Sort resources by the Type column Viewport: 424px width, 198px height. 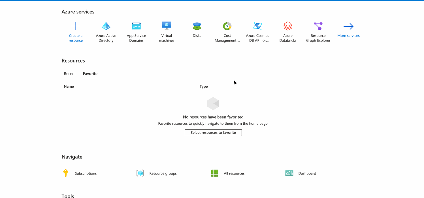pyautogui.click(x=204, y=86)
